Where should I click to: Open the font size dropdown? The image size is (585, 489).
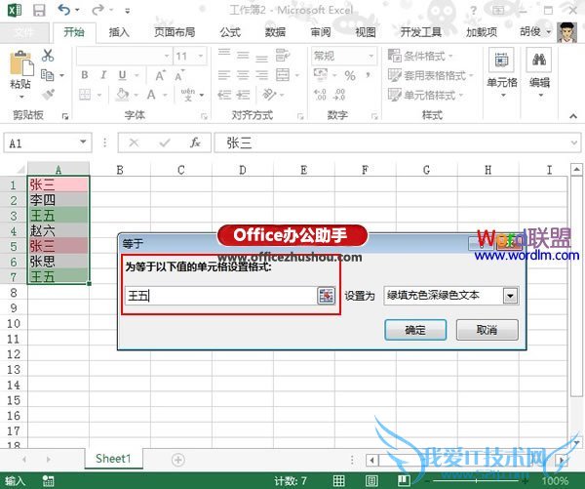[201, 56]
